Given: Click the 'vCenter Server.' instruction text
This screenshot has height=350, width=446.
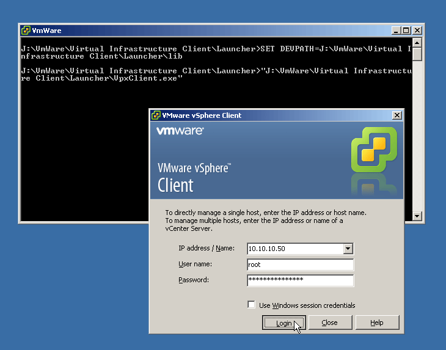Looking at the screenshot, I should coord(189,228).
